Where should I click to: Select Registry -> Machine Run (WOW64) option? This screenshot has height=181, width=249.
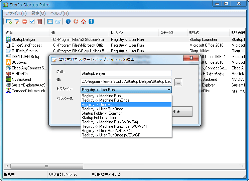(126, 122)
